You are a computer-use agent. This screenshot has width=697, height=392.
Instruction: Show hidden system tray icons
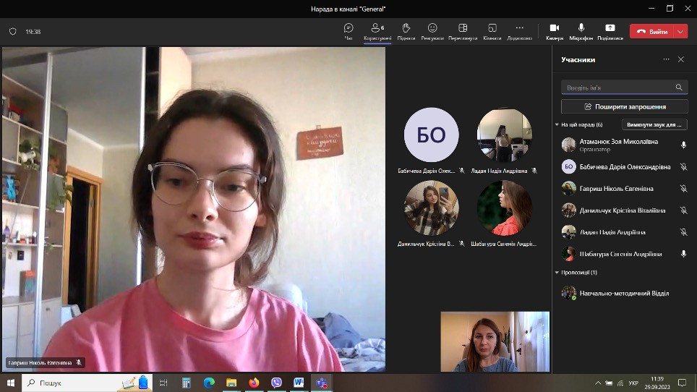coord(598,383)
